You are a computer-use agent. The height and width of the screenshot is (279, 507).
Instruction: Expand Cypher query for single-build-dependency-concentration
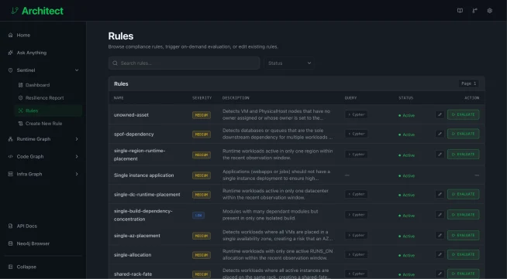click(x=356, y=215)
